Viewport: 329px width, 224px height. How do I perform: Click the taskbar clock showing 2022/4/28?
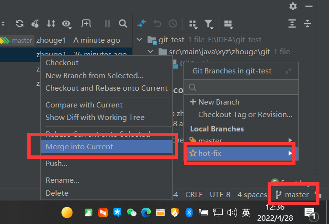point(275,212)
